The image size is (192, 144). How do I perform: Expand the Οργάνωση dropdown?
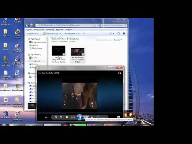32,34
